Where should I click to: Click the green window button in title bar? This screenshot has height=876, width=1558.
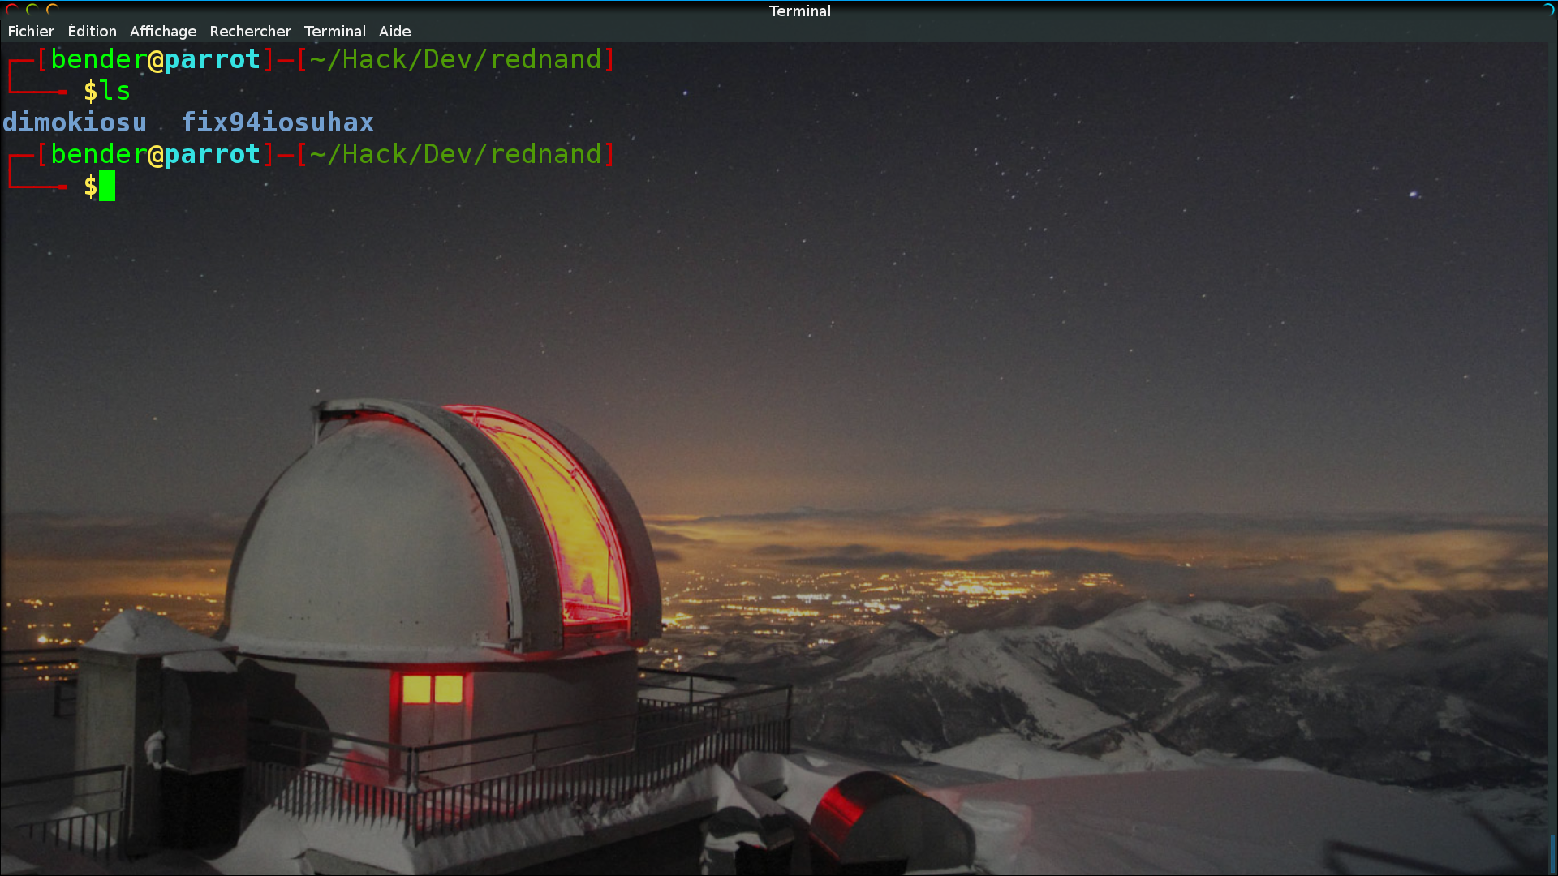click(x=32, y=10)
